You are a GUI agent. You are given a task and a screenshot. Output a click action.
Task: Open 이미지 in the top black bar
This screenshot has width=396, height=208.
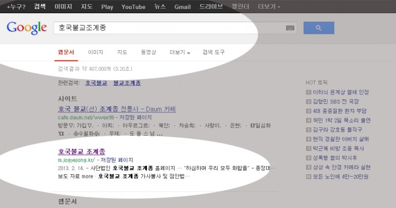click(x=63, y=6)
